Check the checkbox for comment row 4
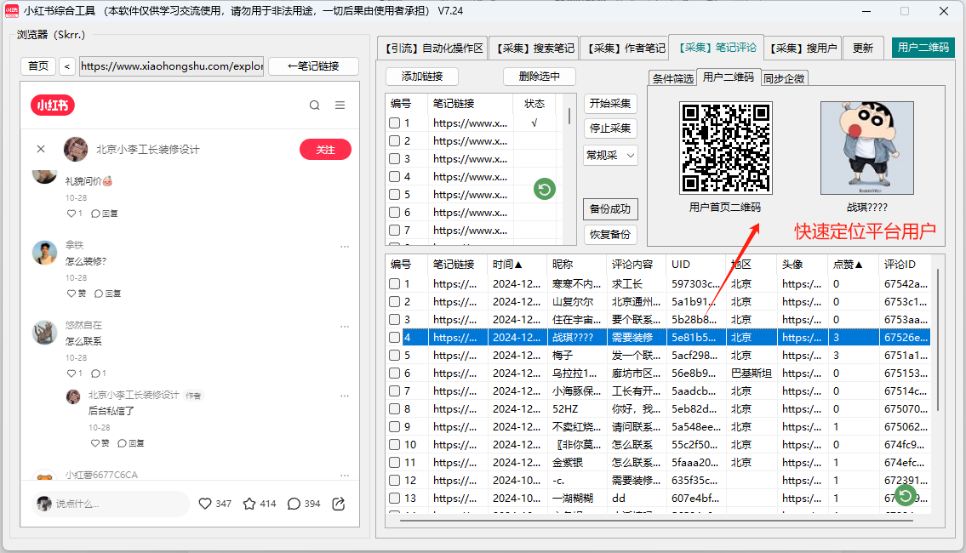966x553 pixels. pyautogui.click(x=394, y=337)
